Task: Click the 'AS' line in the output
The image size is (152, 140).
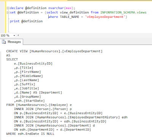Action: 8,55
